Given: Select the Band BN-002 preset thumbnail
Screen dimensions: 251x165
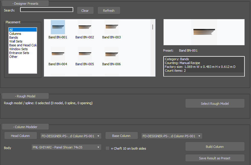Looking at the screenshot, I should 85,27.
